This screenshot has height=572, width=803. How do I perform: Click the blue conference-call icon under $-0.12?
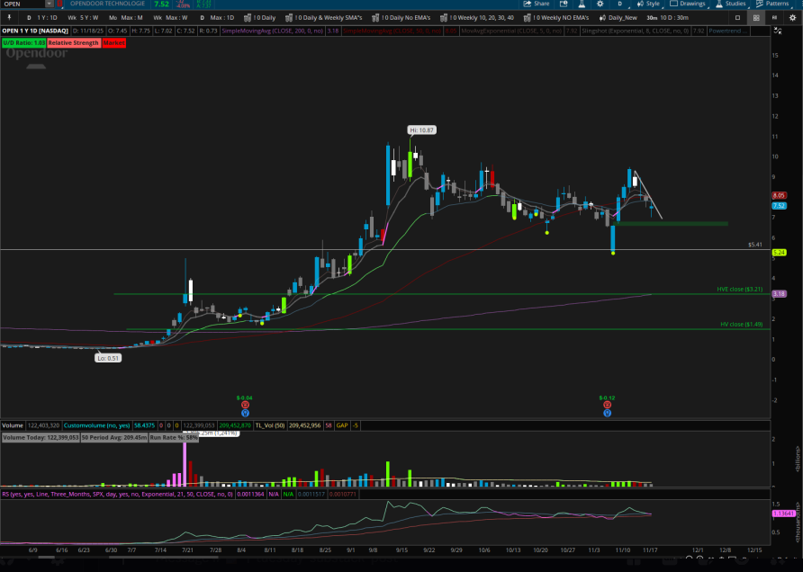click(607, 413)
